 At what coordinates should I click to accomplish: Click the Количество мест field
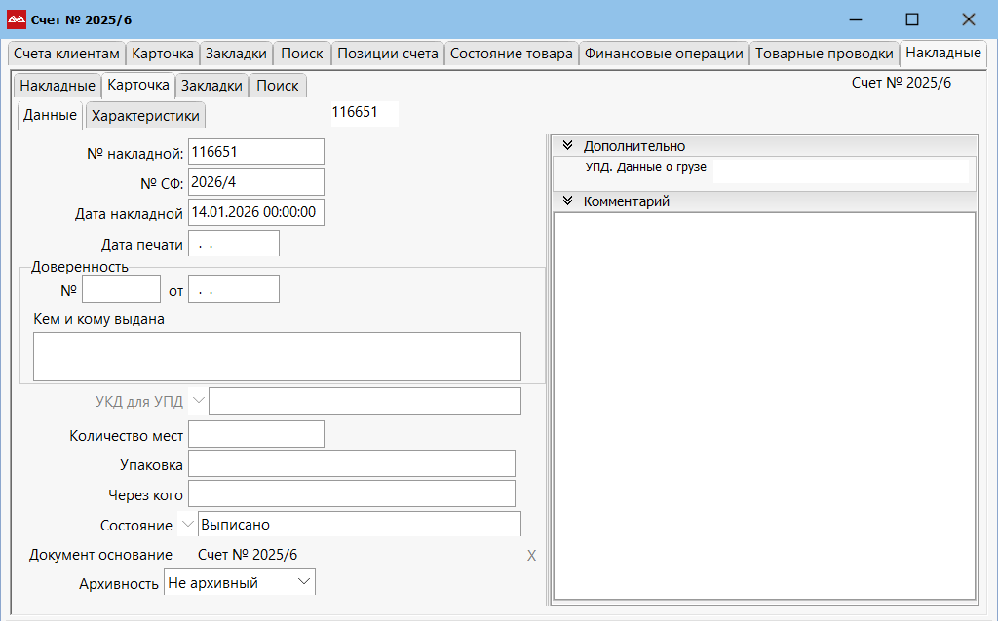click(x=255, y=434)
